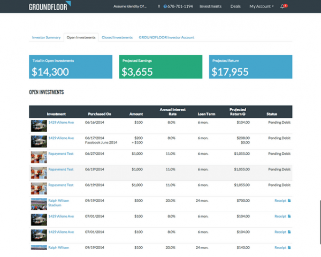The image size is (321, 257).
Task: Expand the My Account menu
Action: (261, 6)
